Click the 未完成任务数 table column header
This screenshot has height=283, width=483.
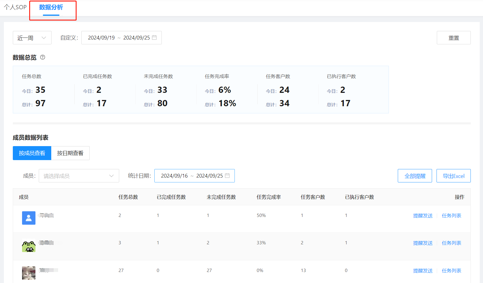point(221,197)
